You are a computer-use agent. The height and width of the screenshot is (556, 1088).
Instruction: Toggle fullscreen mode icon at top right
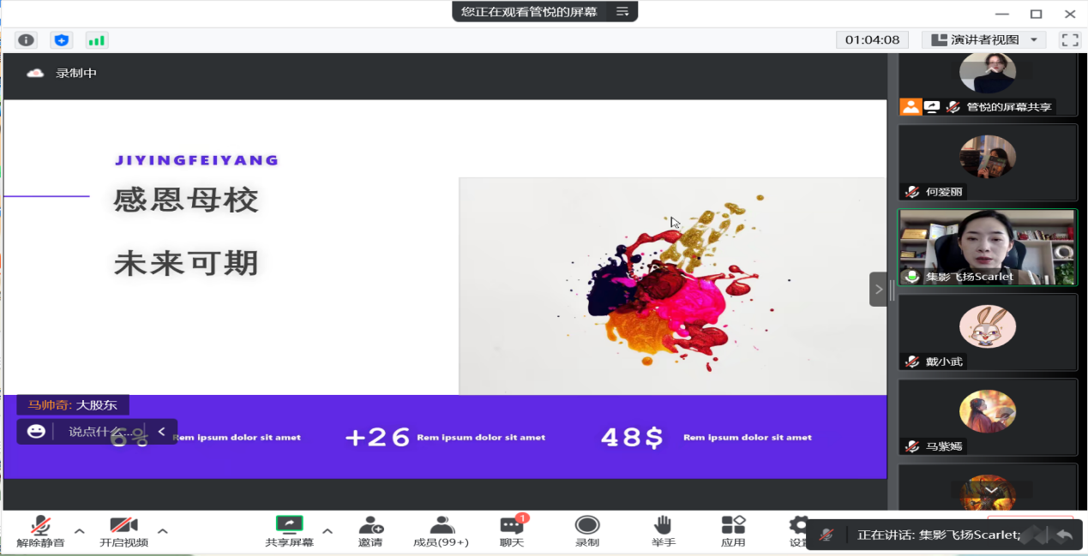1069,40
